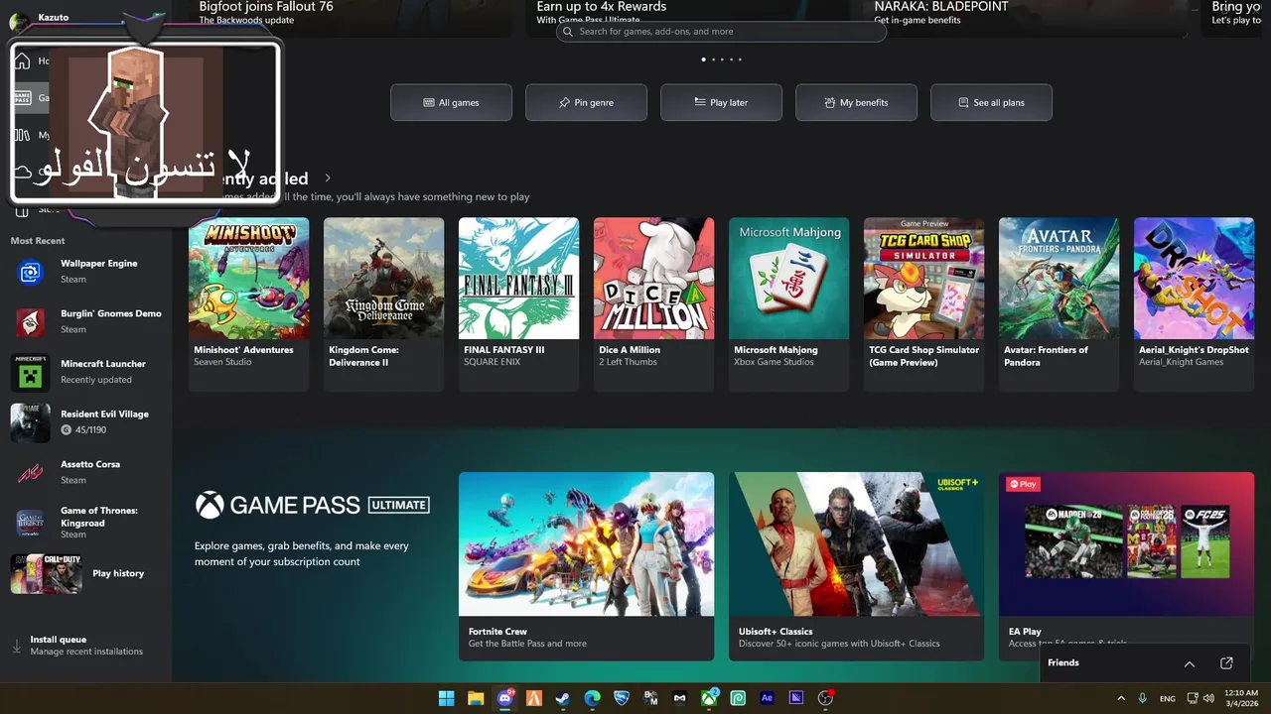Select the Game Pass sidebar icon
Image resolution: width=1271 pixels, height=714 pixels.
22,98
